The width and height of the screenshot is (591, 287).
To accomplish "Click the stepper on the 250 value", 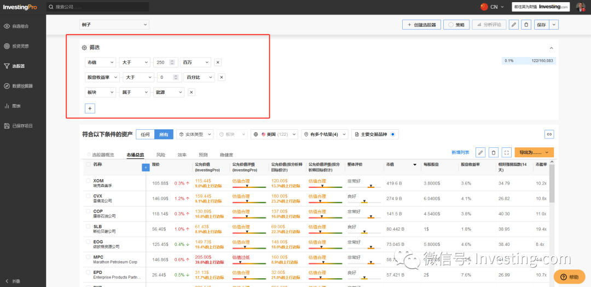I will [172, 62].
